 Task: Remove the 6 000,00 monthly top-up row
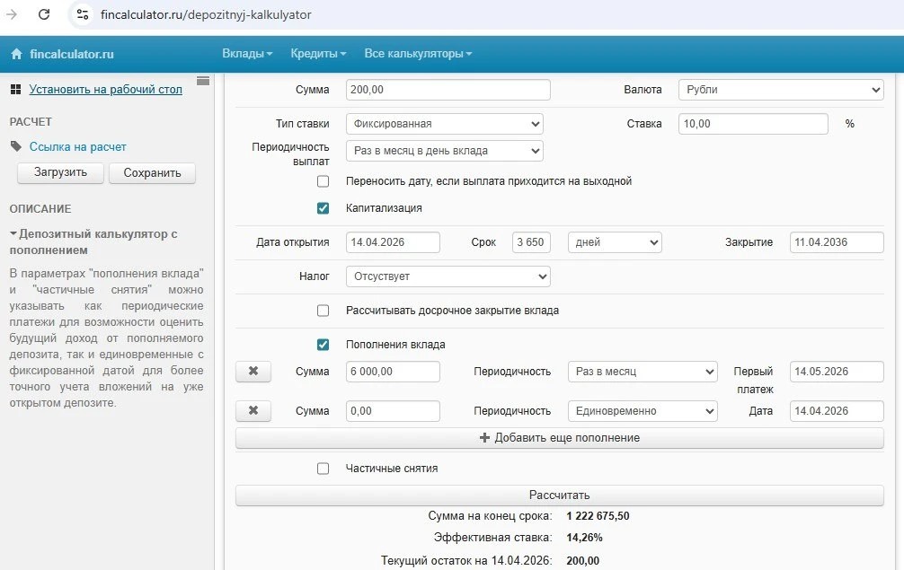[x=253, y=372]
